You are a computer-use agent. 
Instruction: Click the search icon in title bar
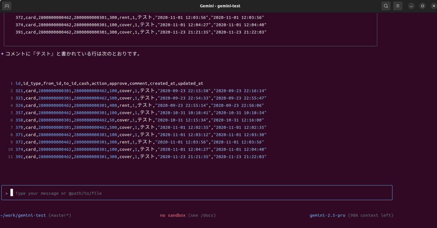pos(386,6)
